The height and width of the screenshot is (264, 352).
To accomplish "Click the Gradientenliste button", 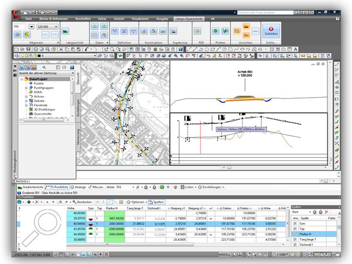I will pos(30,187).
